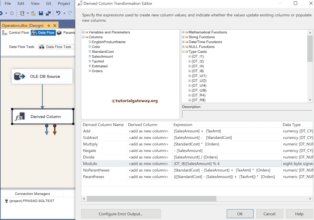Click the Save toolbar disk icon
Viewport: 314px width, 220px height.
pyautogui.click(x=41, y=13)
